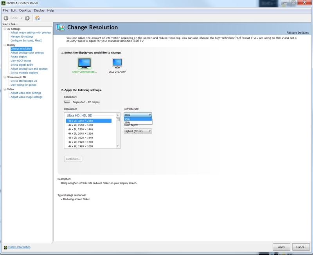Open Rotate display task
Screen dimensions: 313x255
(19, 57)
